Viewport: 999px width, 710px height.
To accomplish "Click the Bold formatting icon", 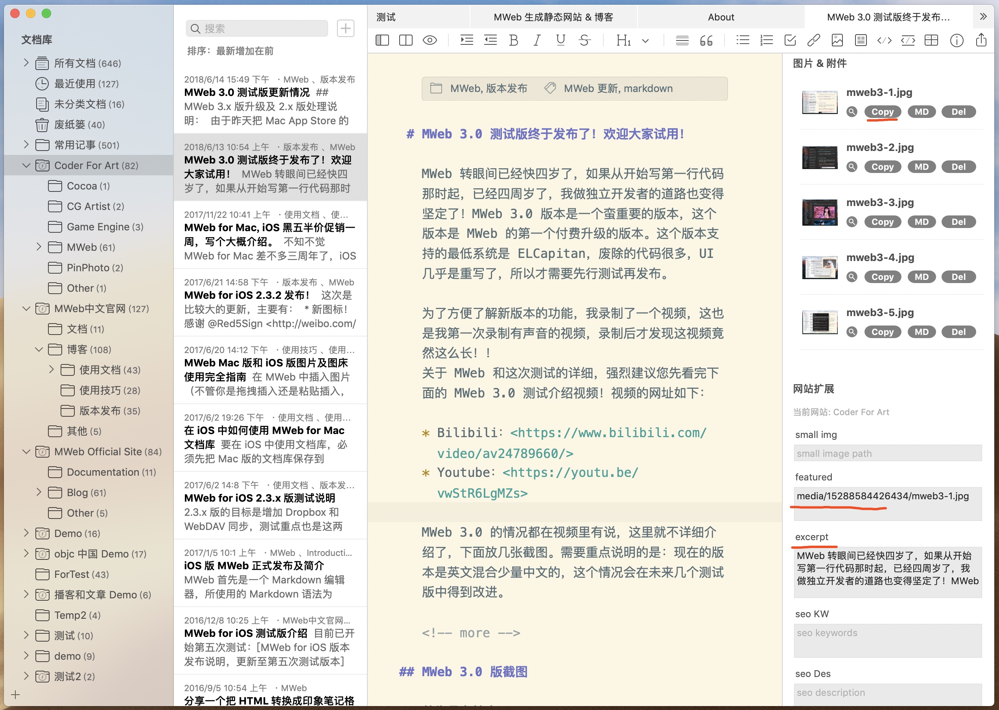I will [514, 40].
